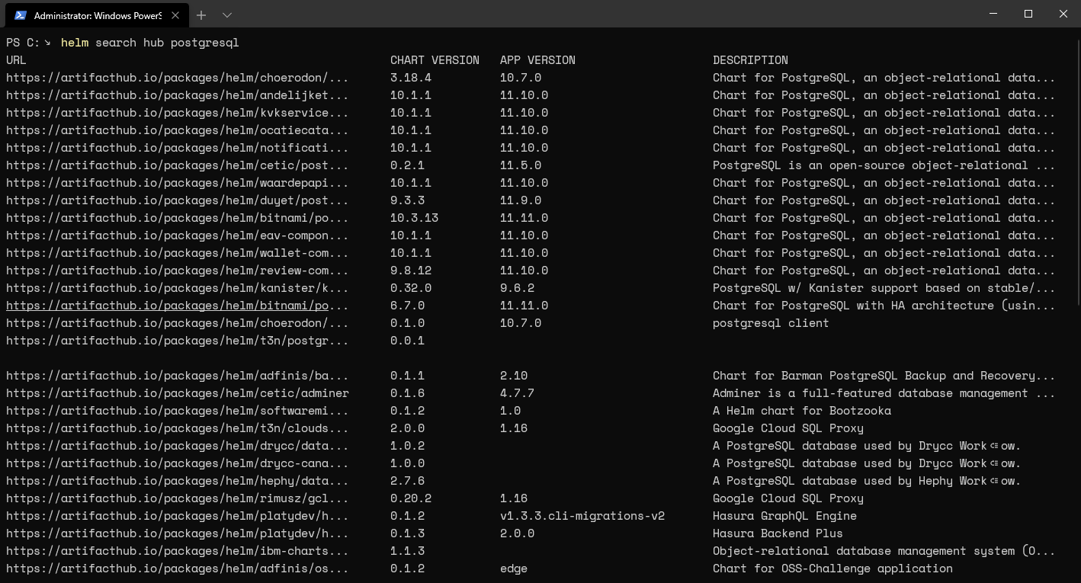Minimize the terminal window

pos(993,14)
